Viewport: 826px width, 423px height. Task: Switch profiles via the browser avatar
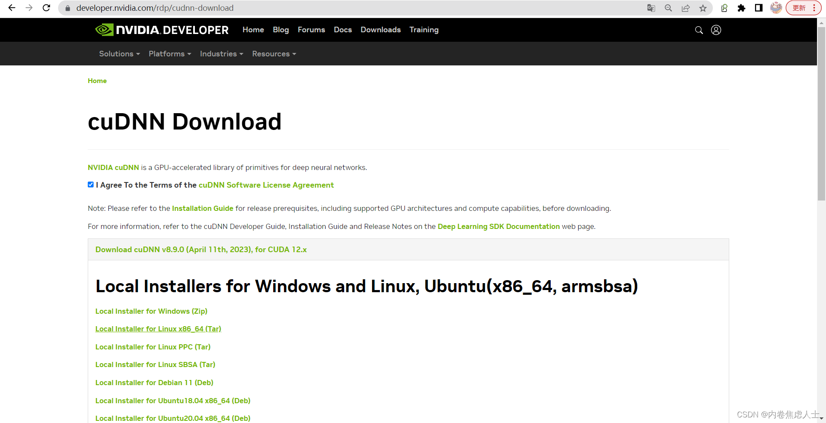776,8
